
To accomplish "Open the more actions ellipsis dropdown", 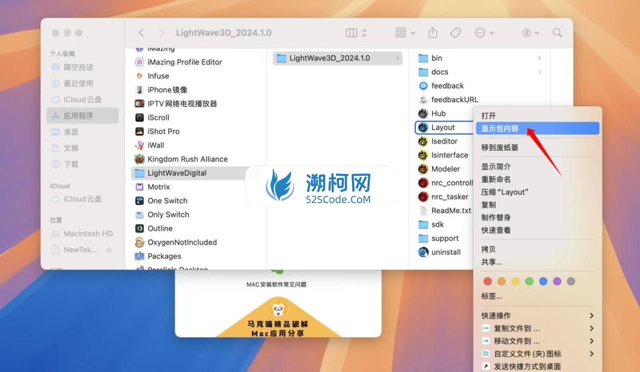I will 484,33.
